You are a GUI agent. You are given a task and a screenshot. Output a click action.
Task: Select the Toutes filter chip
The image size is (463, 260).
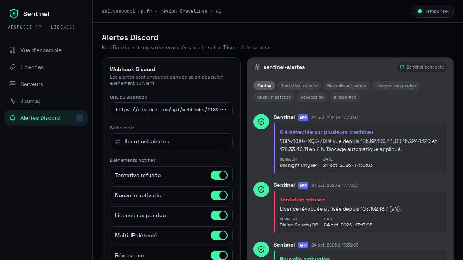[x=264, y=86]
